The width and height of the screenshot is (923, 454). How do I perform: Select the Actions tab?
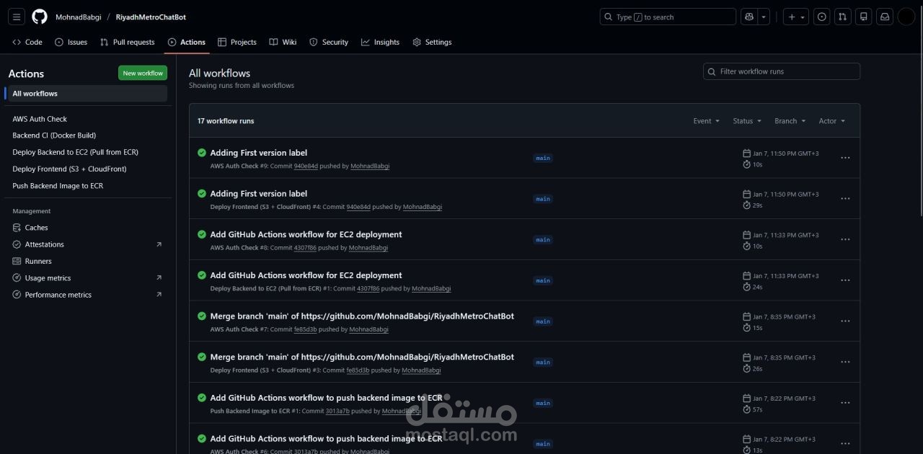click(x=187, y=43)
